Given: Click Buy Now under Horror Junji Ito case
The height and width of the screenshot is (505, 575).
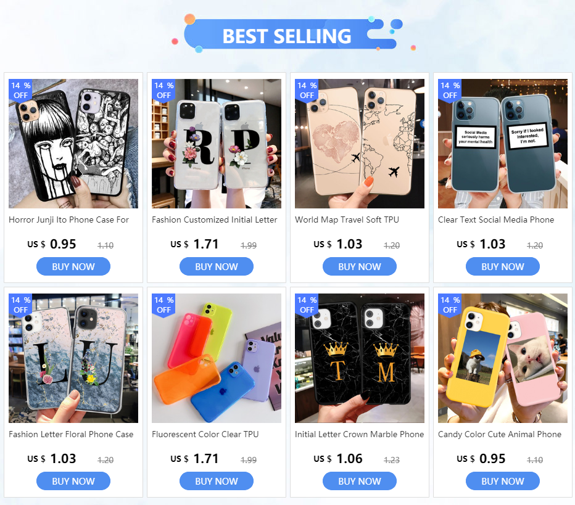Looking at the screenshot, I should coord(73,266).
